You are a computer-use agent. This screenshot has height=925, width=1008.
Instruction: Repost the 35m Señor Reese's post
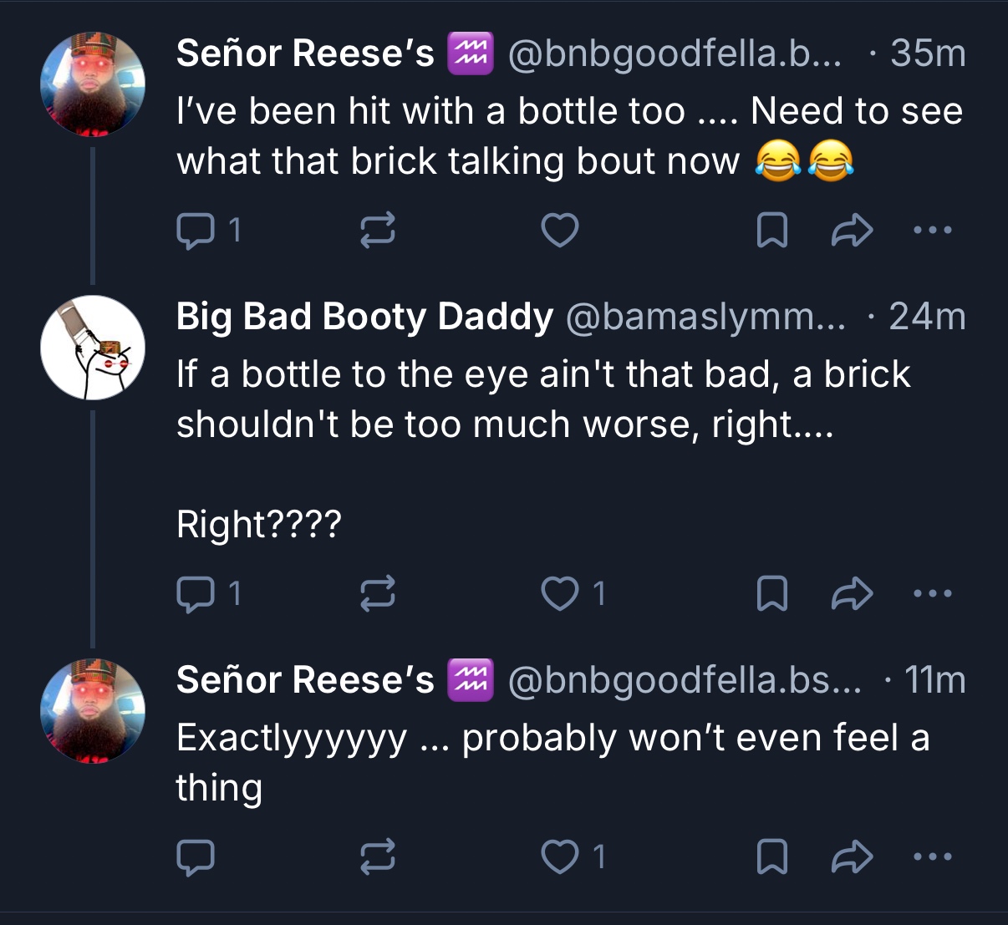click(377, 231)
